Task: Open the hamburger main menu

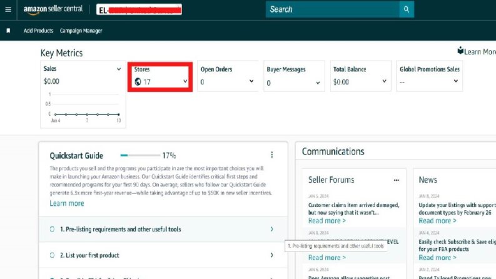Action: [x=8, y=9]
